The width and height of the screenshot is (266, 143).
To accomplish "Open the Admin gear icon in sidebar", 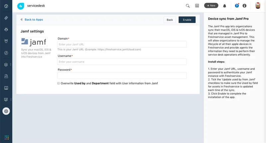I will [x=6, y=111].
